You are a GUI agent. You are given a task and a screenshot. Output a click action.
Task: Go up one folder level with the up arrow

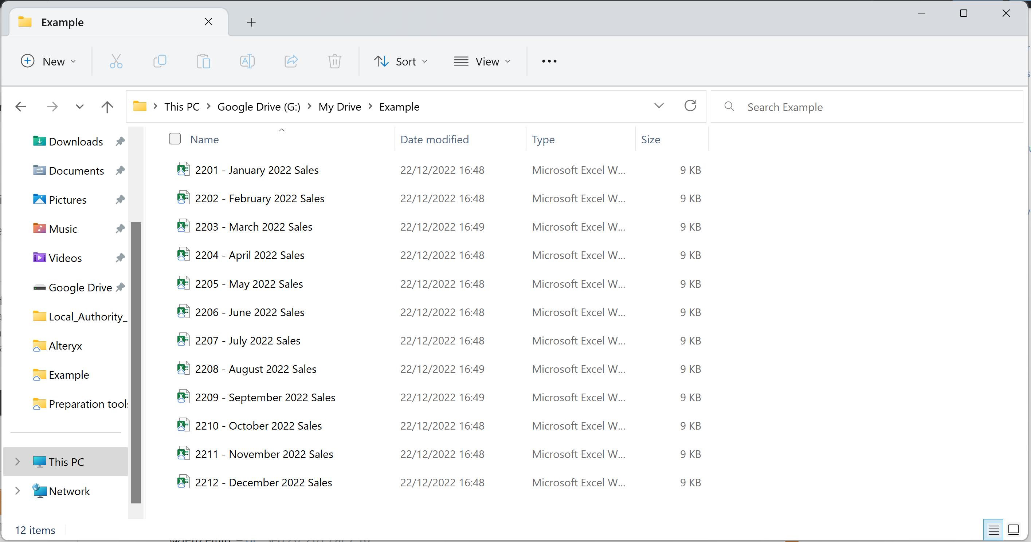pyautogui.click(x=107, y=107)
